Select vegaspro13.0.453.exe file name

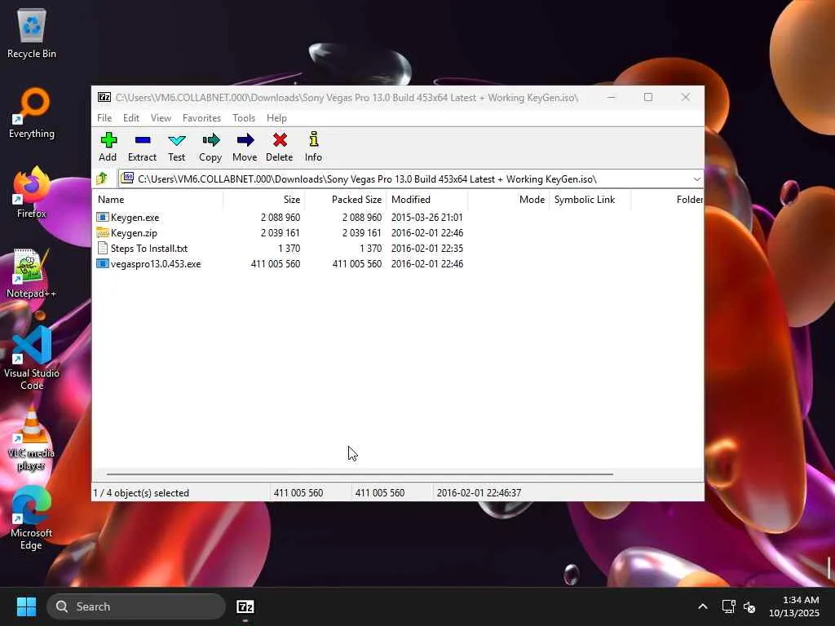[x=156, y=263]
